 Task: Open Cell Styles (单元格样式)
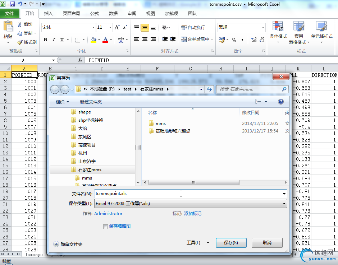[x=321, y=32]
